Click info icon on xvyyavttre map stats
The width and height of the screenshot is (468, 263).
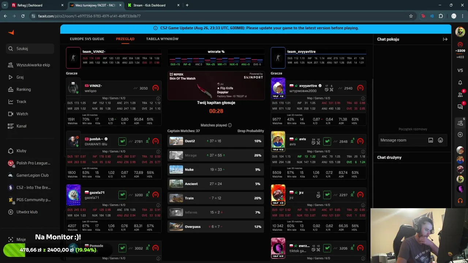coord(363,98)
